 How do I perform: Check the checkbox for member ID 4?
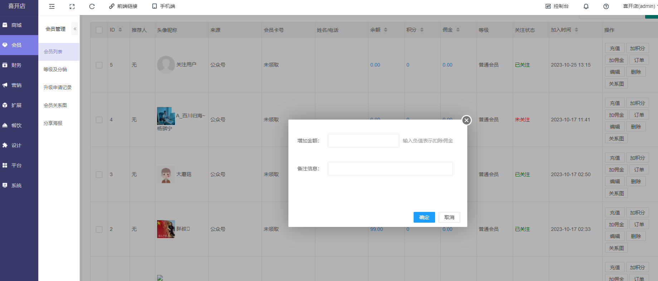(x=99, y=120)
